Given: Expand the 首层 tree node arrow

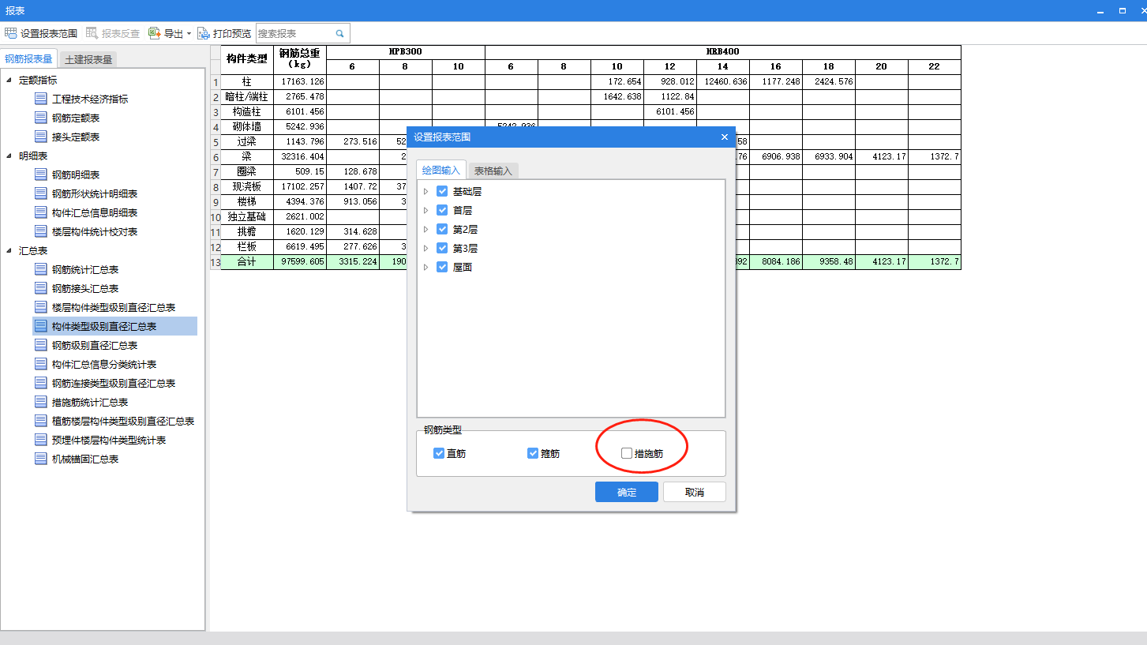Looking at the screenshot, I should tap(426, 210).
